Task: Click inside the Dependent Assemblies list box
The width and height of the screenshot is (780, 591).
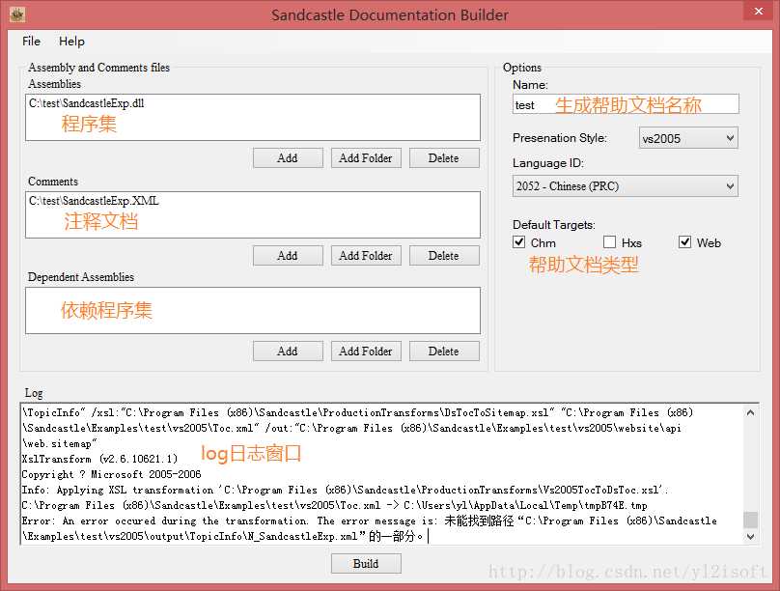Action: point(253,310)
